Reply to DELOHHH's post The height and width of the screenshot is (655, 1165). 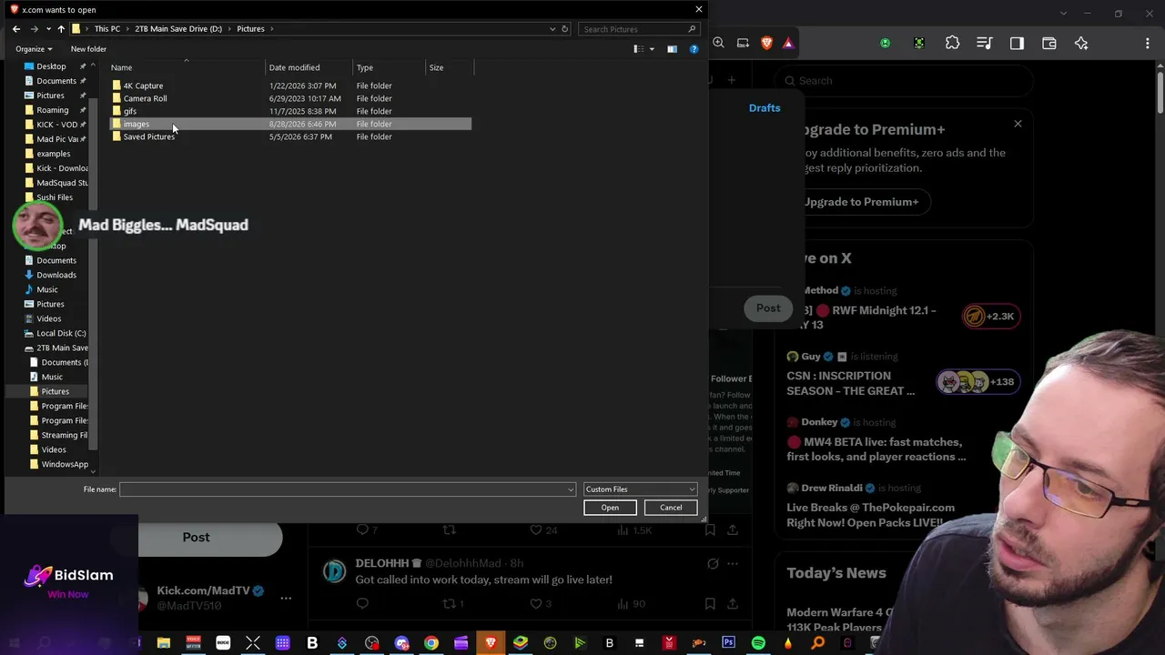(x=362, y=603)
